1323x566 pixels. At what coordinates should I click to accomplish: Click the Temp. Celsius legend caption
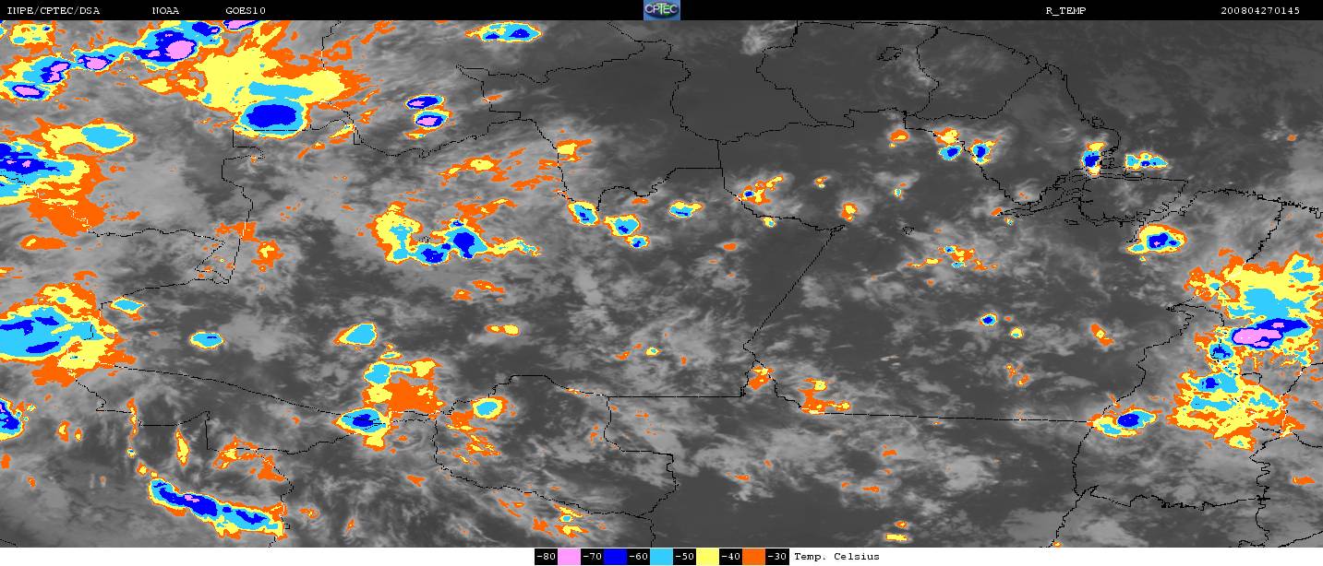click(836, 557)
